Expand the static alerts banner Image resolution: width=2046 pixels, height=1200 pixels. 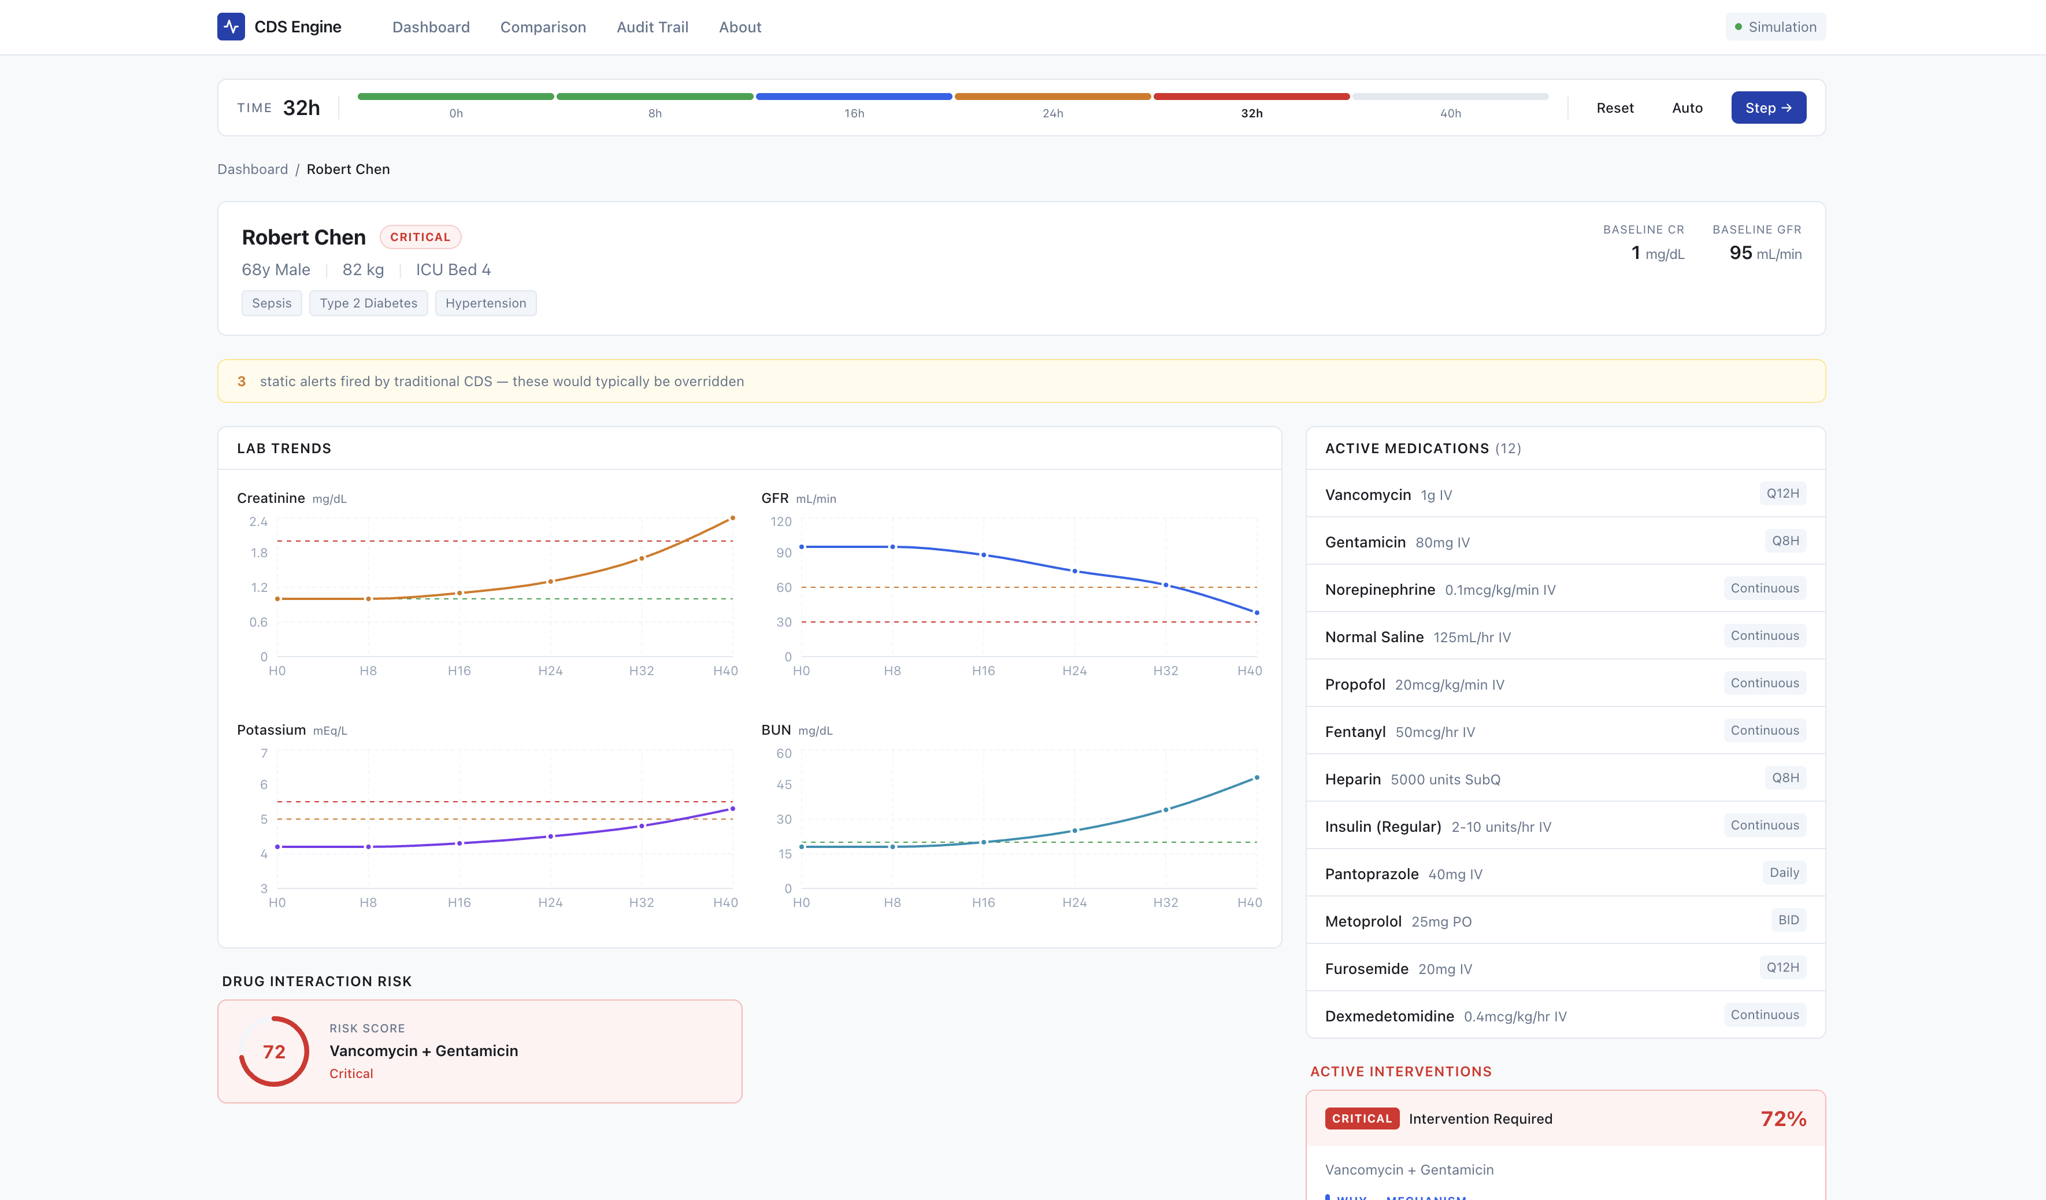[1021, 381]
